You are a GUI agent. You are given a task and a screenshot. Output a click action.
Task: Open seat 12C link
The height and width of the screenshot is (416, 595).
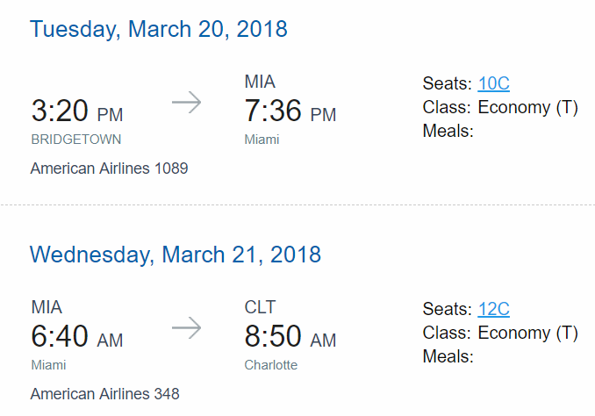(x=493, y=309)
